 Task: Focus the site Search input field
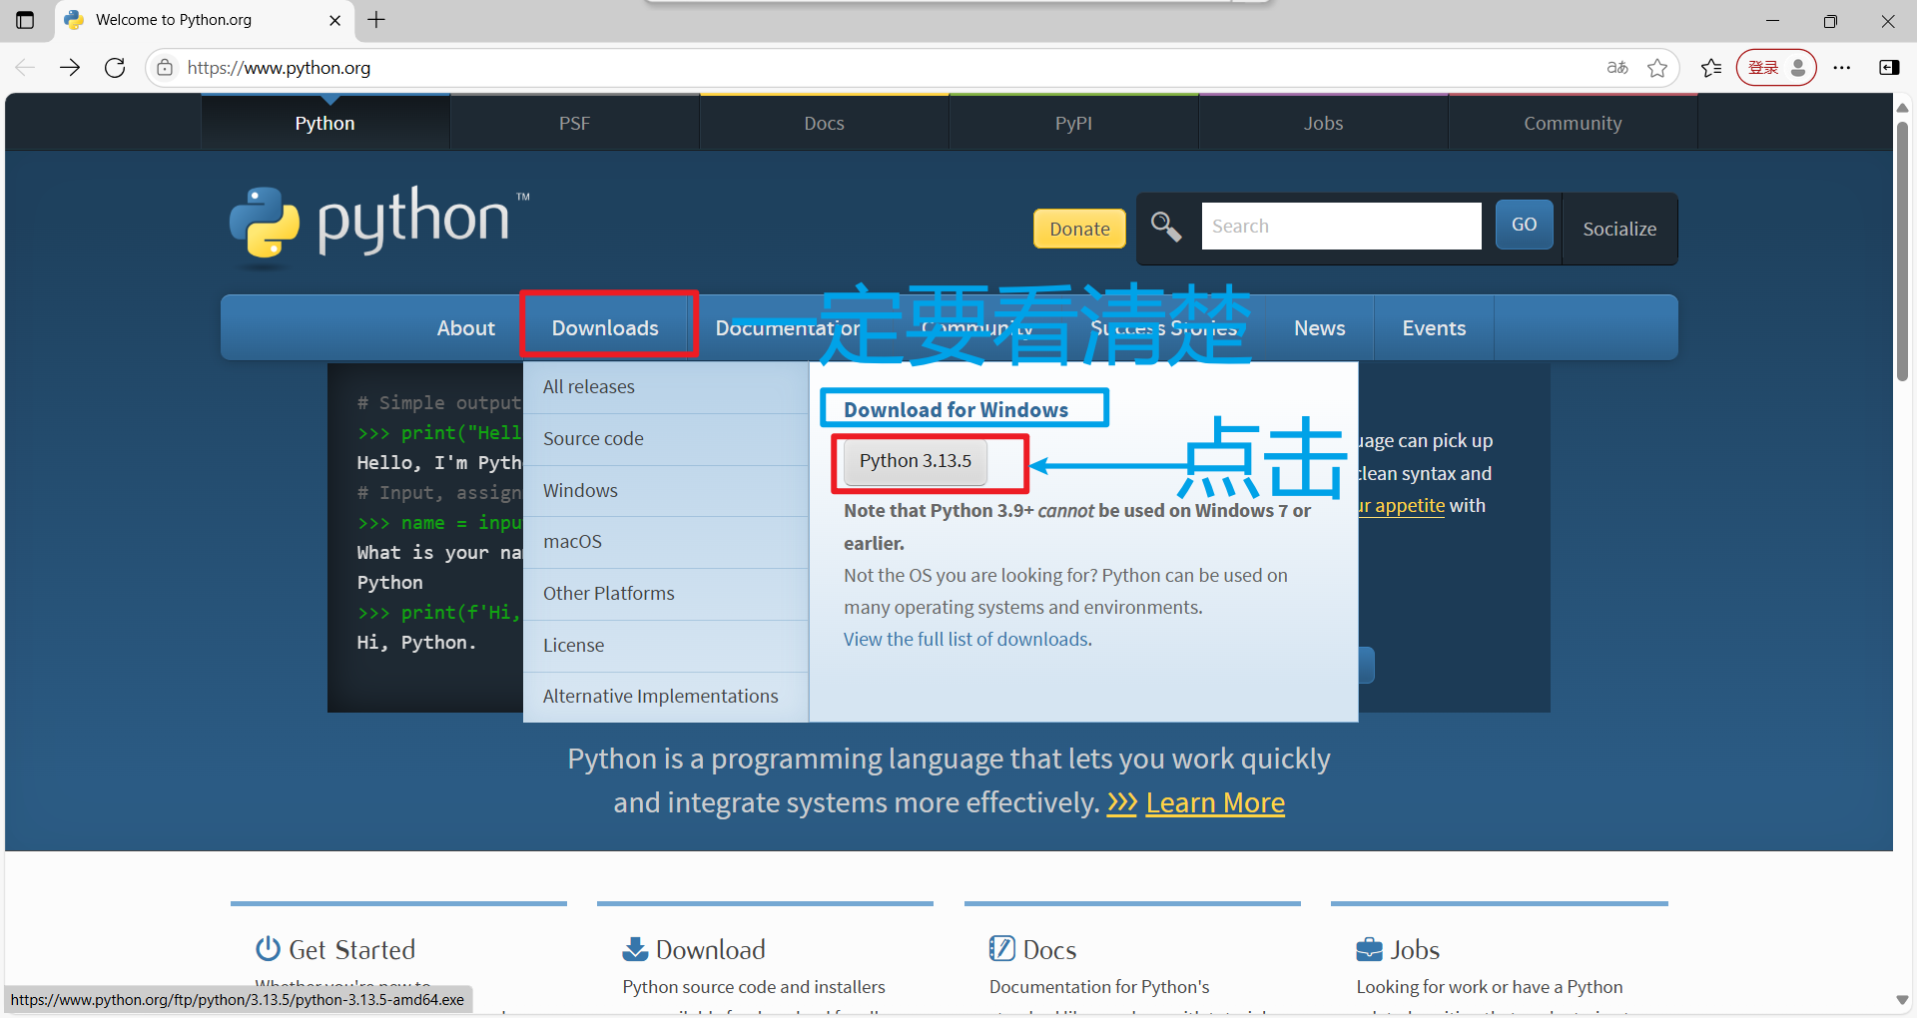(1341, 227)
